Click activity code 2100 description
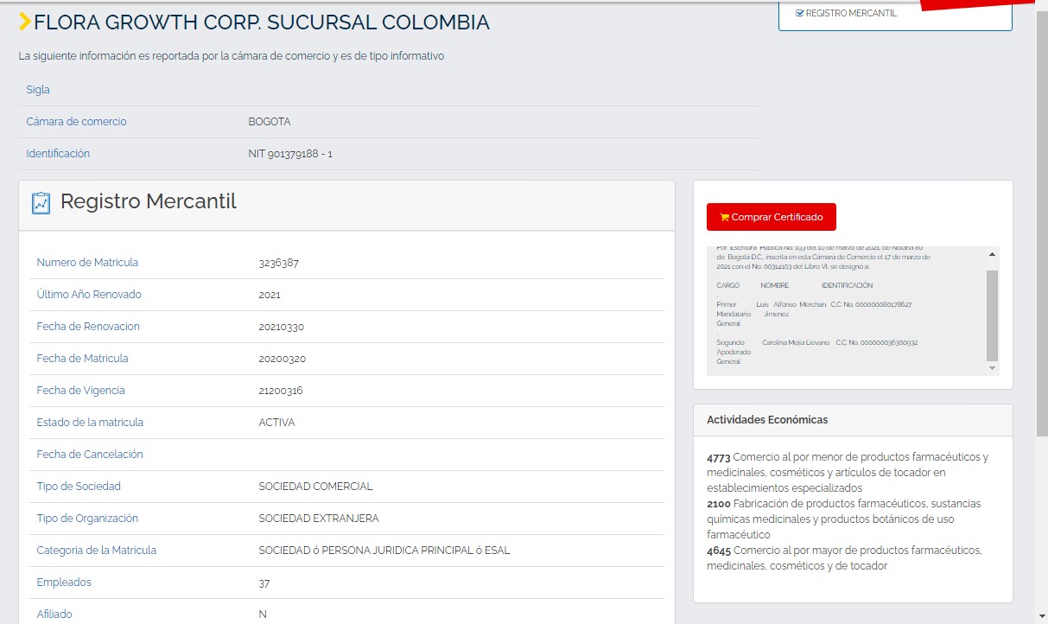1048x624 pixels. [844, 519]
